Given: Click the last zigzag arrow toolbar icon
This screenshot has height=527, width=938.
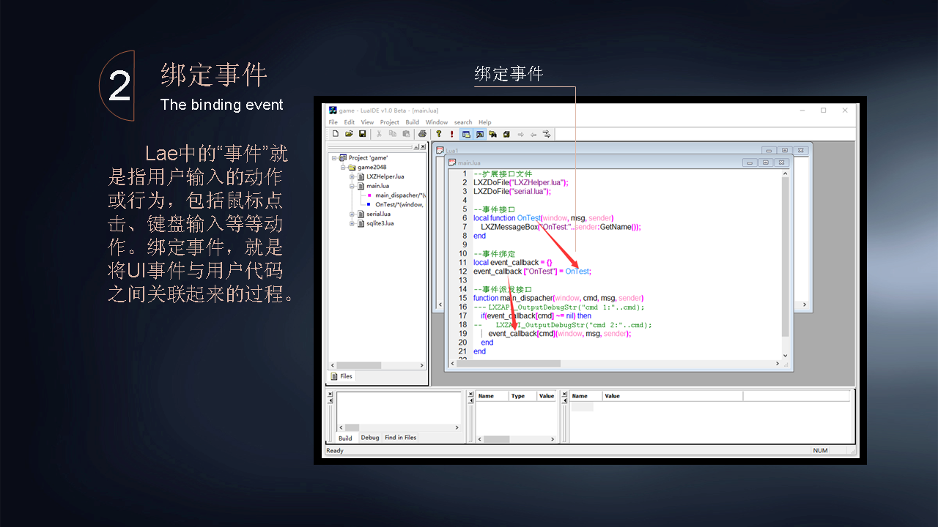Looking at the screenshot, I should 547,134.
